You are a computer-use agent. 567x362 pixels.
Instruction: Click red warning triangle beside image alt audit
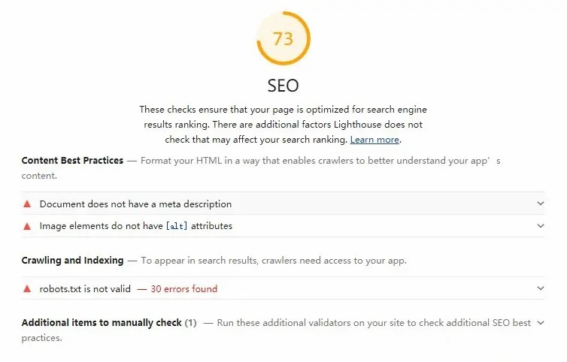pyautogui.click(x=27, y=226)
